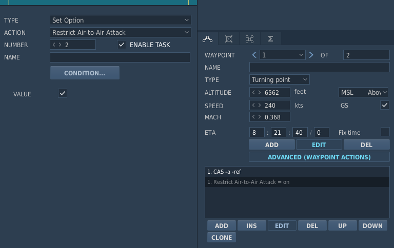The image size is (394, 248).
Task: Increase the ALTITUDE value arrow
Action: (260, 92)
